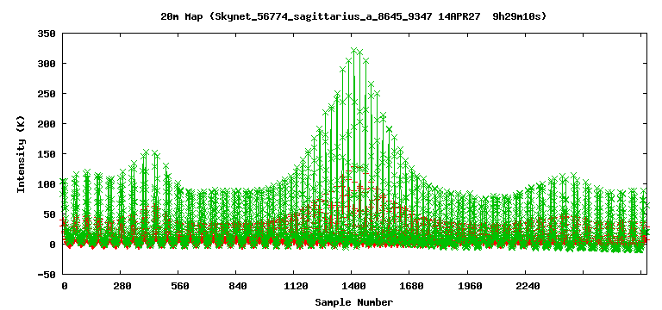Click the Sample Number axis label
The height and width of the screenshot is (310, 662).
[x=353, y=302]
